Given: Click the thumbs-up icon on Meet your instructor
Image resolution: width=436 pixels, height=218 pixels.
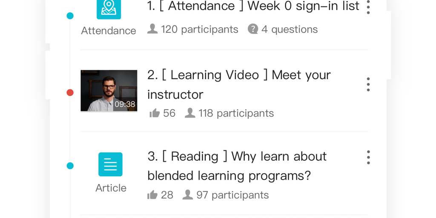Looking at the screenshot, I should (155, 113).
